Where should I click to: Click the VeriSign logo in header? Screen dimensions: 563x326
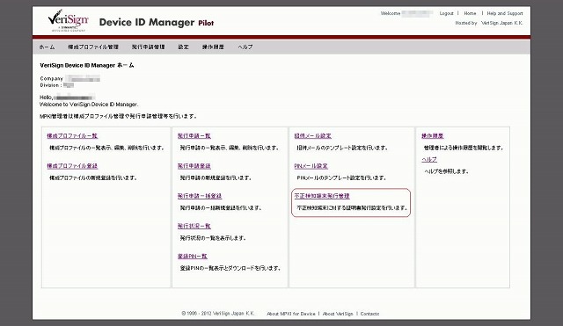pos(69,20)
